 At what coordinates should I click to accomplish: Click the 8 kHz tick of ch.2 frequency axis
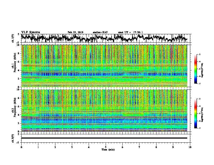pyautogui.click(x=19, y=98)
